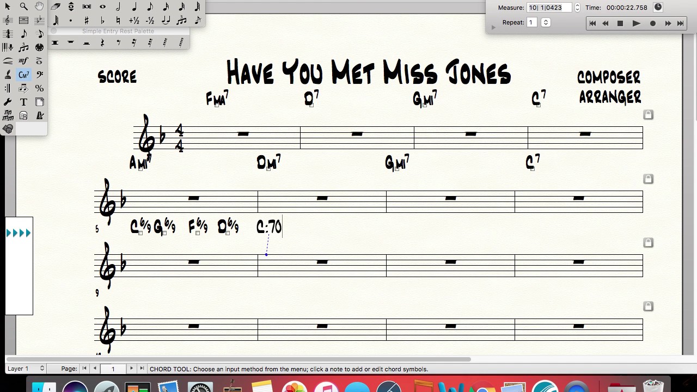Jump to the last page
The width and height of the screenshot is (697, 392).
142,369
